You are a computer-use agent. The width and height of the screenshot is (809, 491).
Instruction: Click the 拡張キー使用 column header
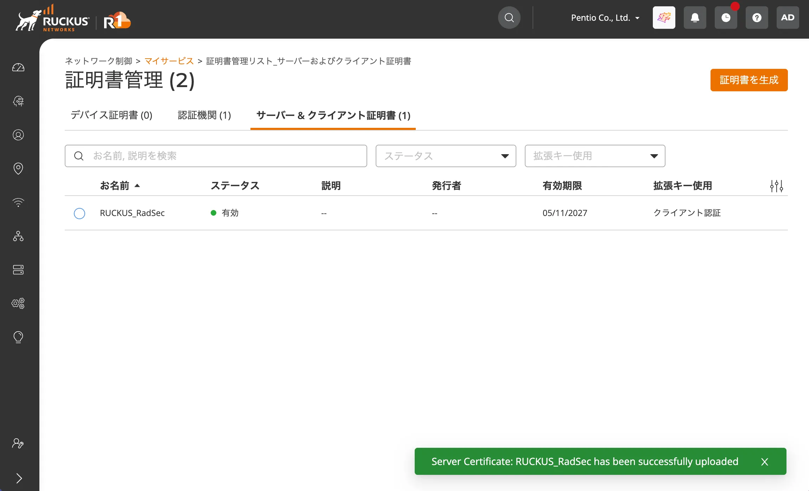[682, 185]
